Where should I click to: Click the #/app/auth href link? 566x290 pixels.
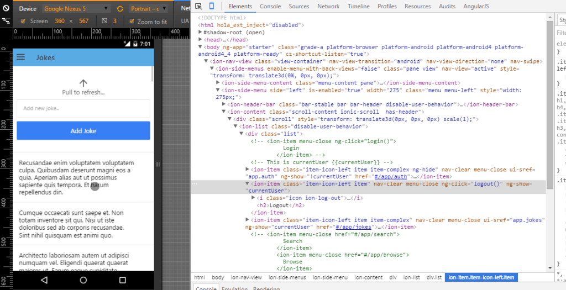(x=390, y=176)
